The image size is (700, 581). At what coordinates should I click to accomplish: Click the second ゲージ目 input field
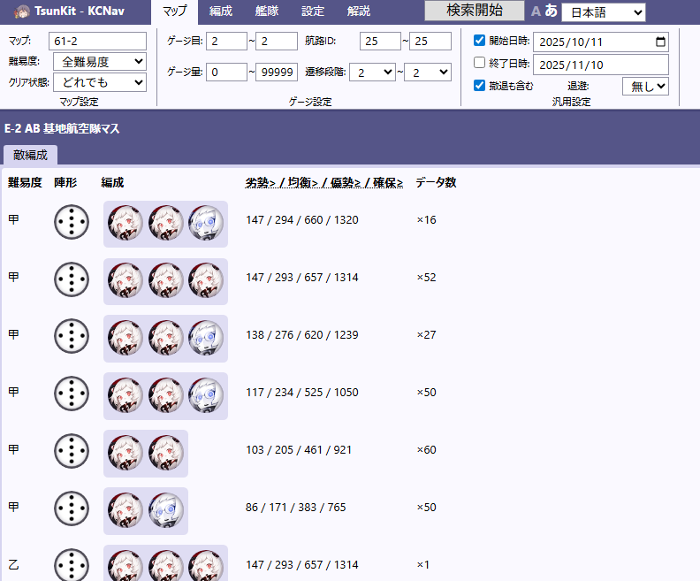coord(277,41)
